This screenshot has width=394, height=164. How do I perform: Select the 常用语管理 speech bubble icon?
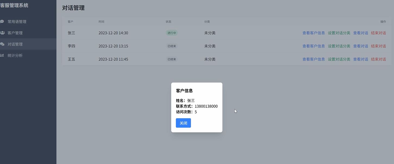pos(2,21)
